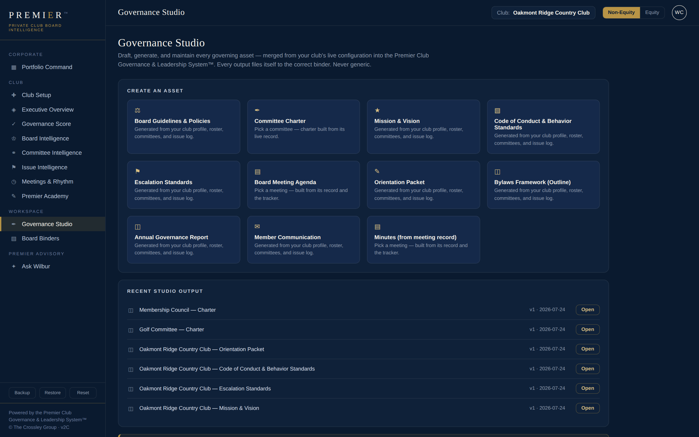
Task: Select Board Intelligence in sidebar
Action: coord(52,138)
